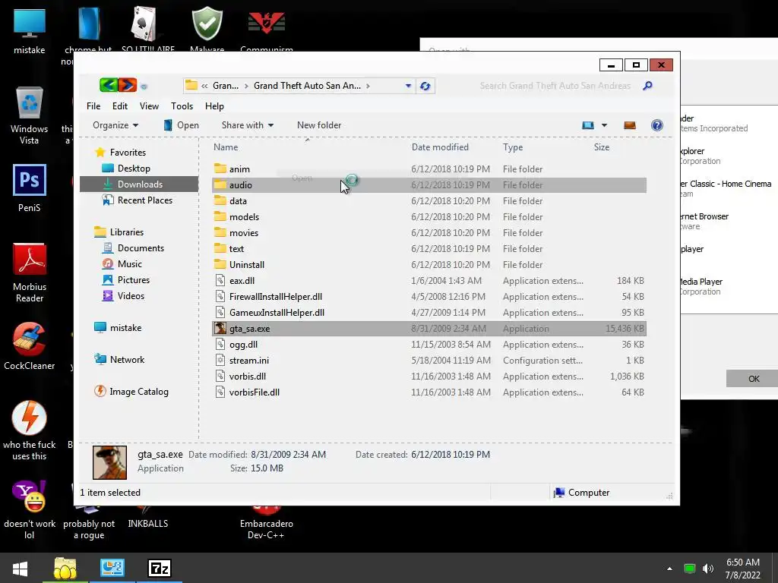Select the vorbisFile.dll file name
Image resolution: width=778 pixels, height=583 pixels.
pyautogui.click(x=254, y=392)
